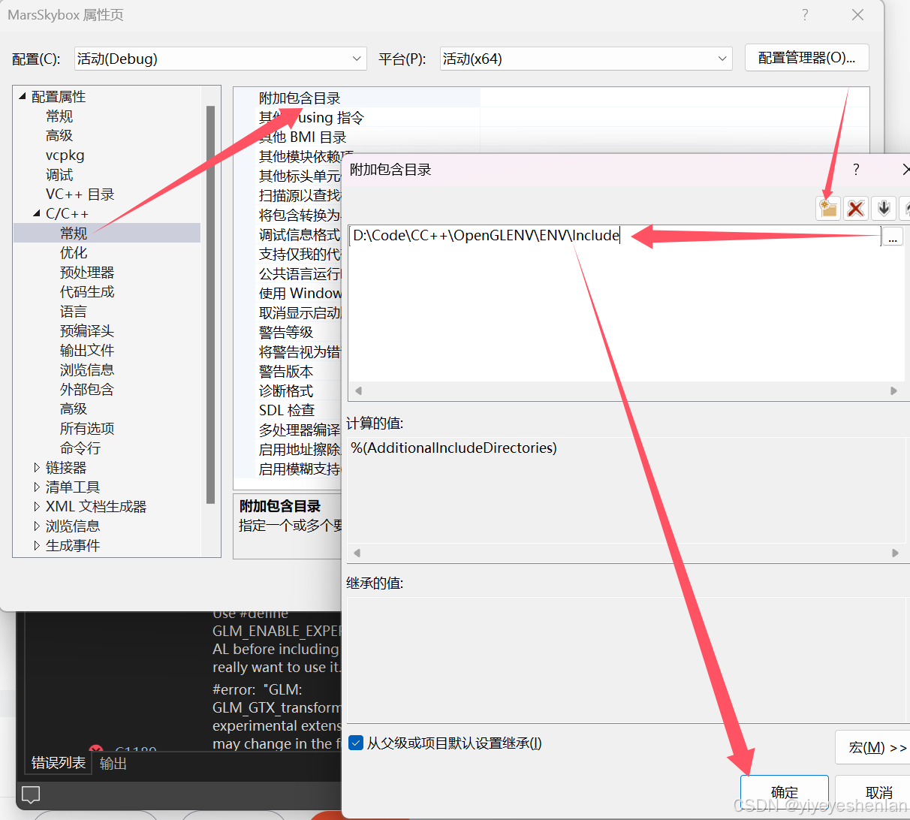
Task: Expand the 链接器 tree node
Action: coord(38,467)
